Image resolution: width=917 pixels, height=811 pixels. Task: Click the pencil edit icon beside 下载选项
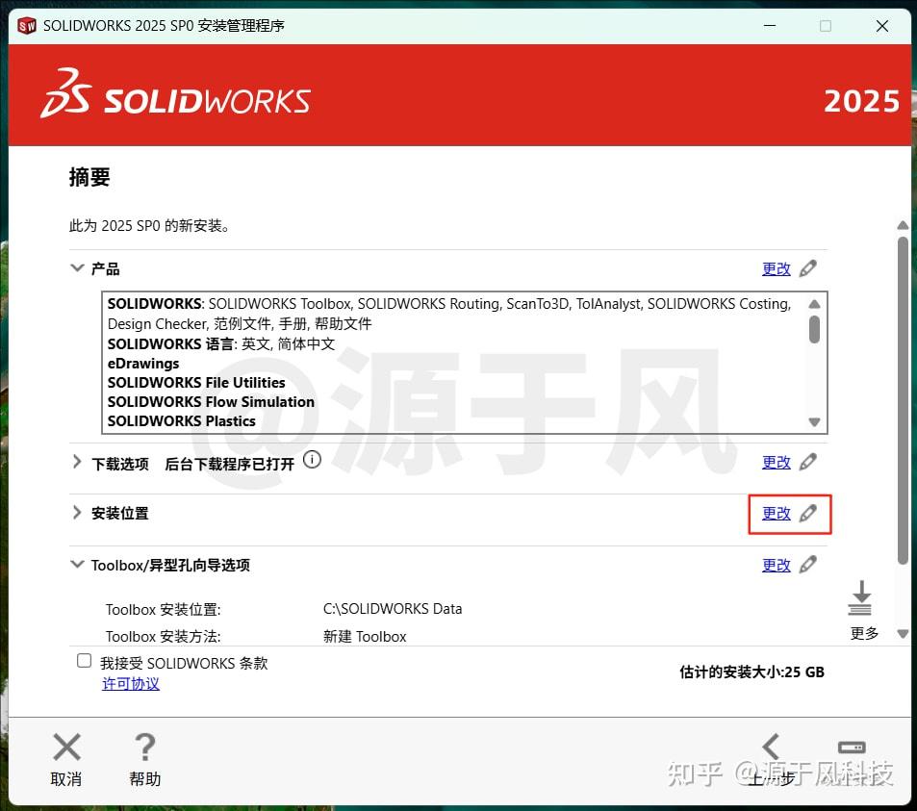808,462
